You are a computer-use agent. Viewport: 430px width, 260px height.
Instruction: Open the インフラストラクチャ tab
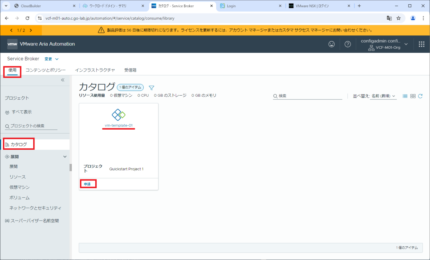(95, 70)
